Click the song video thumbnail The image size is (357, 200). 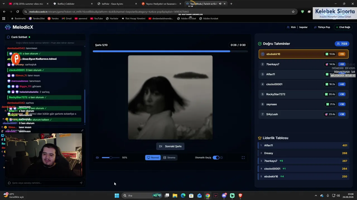(170, 97)
